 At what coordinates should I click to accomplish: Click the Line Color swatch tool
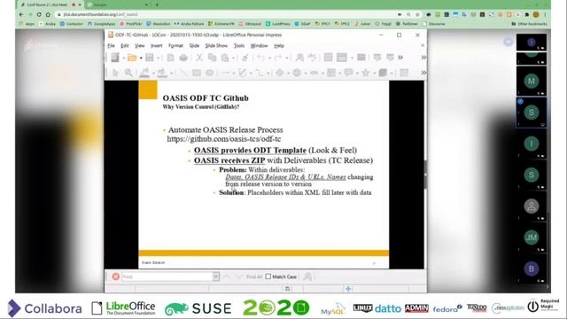[144, 73]
